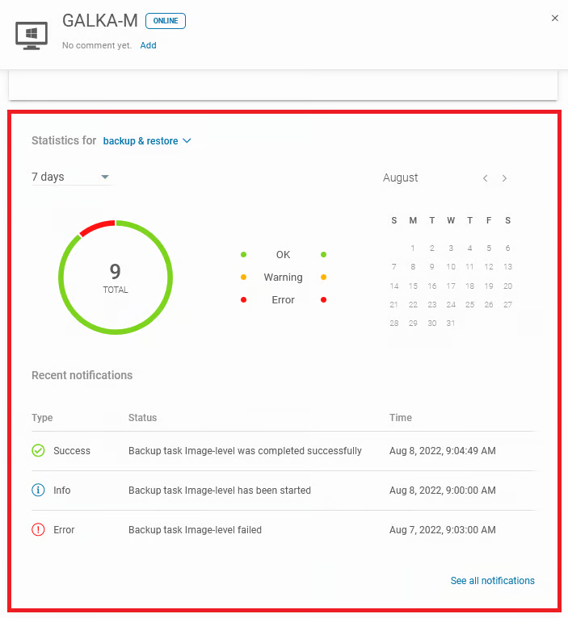Select August 8 on the calendar

(413, 267)
